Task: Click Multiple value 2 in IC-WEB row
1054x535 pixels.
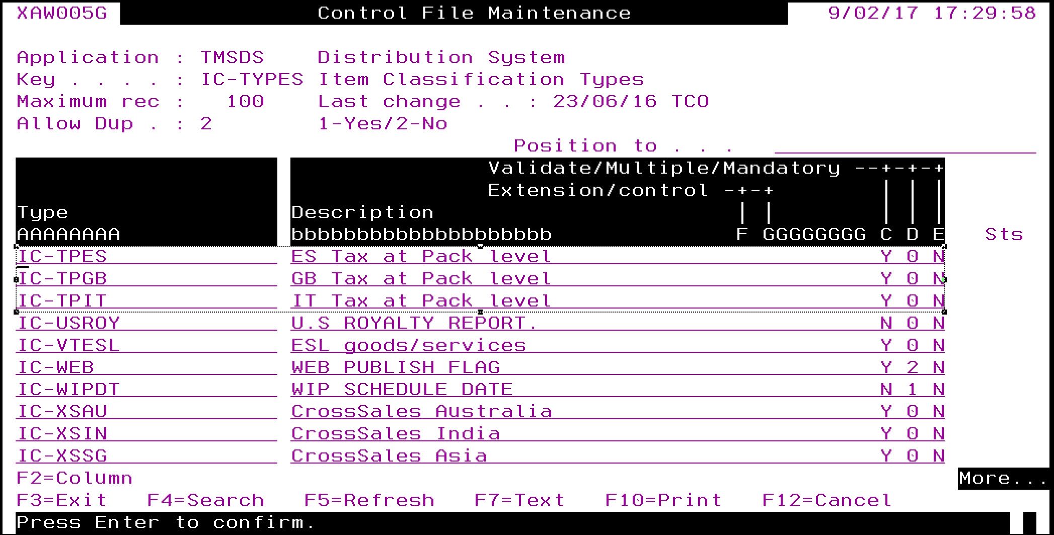Action: point(913,367)
